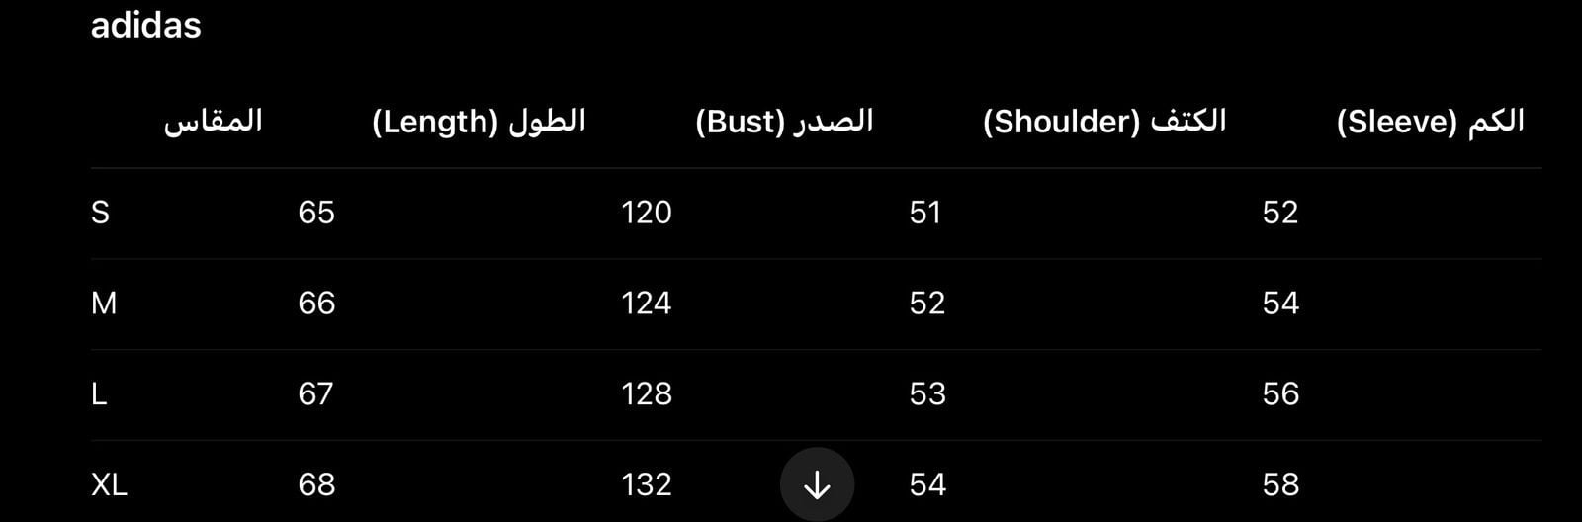Click shoulder value 51 in S row
Image resolution: width=1582 pixels, height=522 pixels.
point(925,213)
